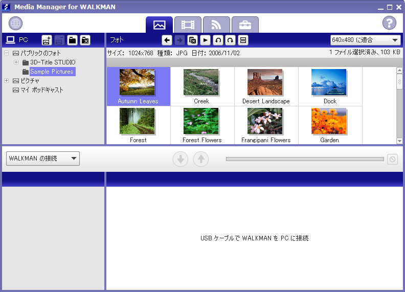Click the transfer to WALKMAN down arrow

pyautogui.click(x=181, y=159)
